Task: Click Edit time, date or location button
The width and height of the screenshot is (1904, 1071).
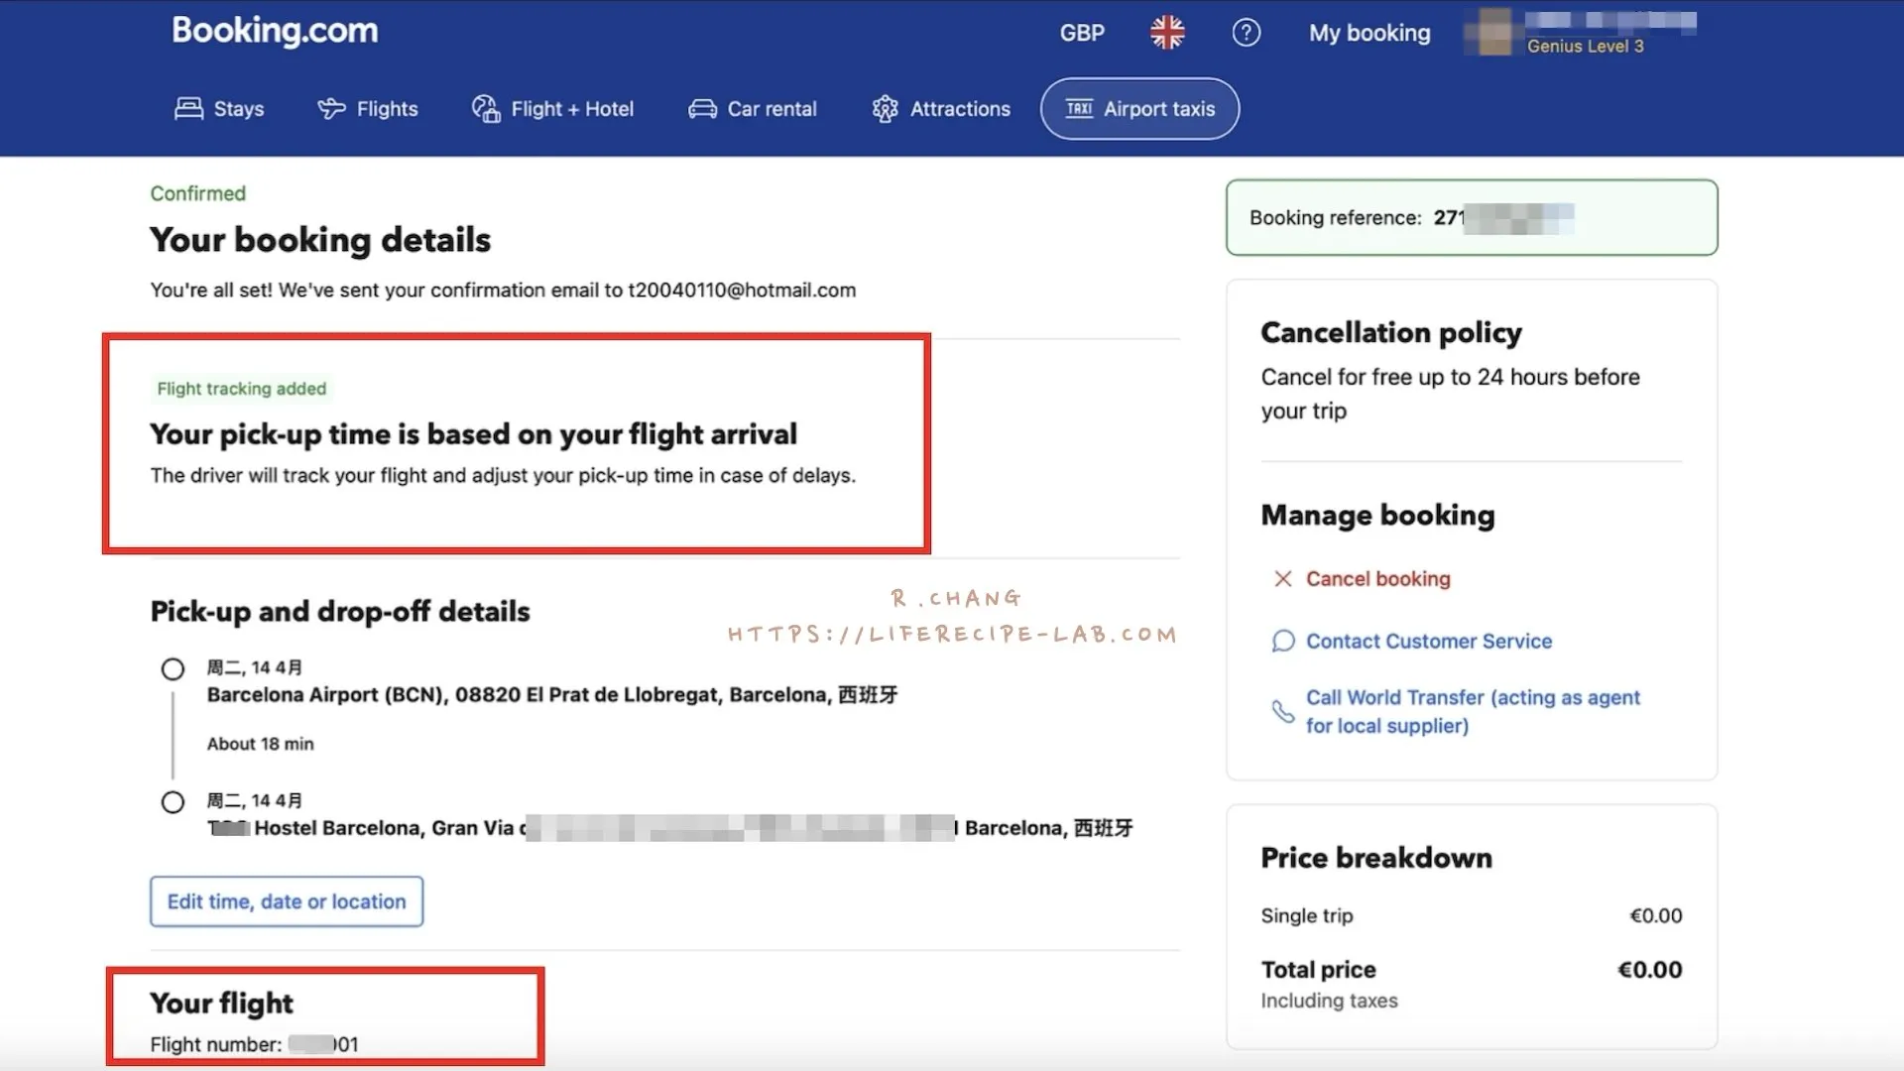Action: point(287,901)
